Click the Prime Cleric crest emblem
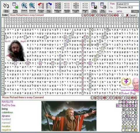Screen dimensions: 140x133 [x=126, y=81]
